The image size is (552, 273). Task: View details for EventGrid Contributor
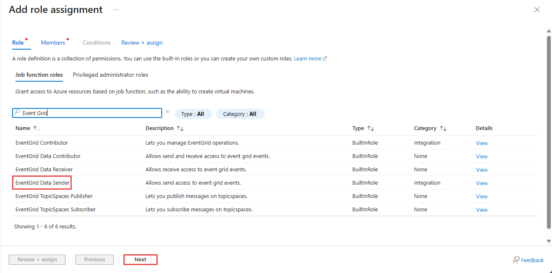click(x=482, y=143)
